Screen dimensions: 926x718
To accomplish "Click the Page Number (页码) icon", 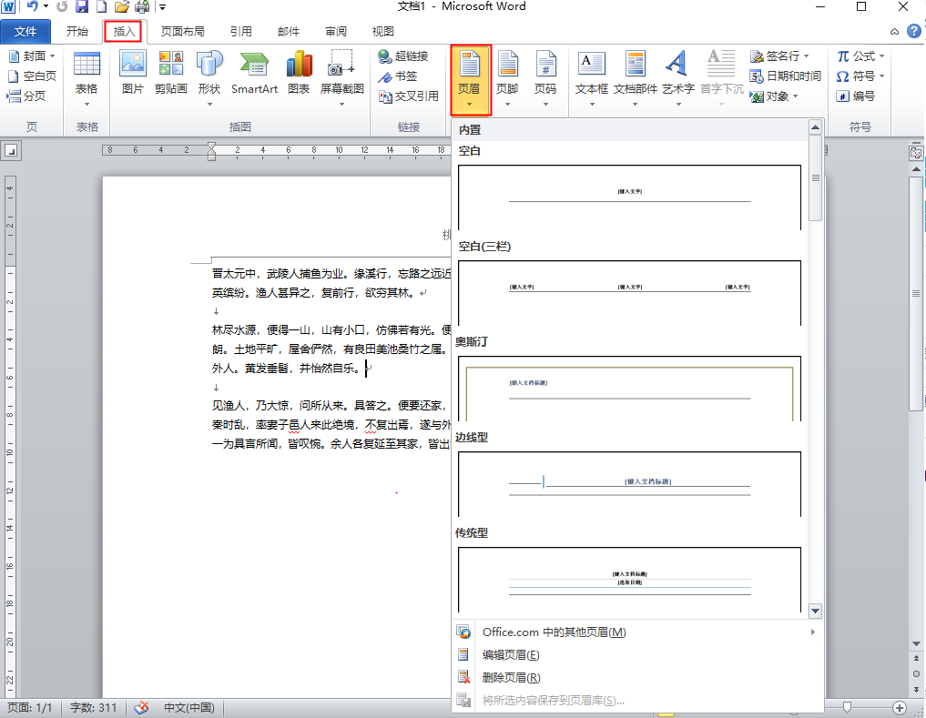I will 545,79.
